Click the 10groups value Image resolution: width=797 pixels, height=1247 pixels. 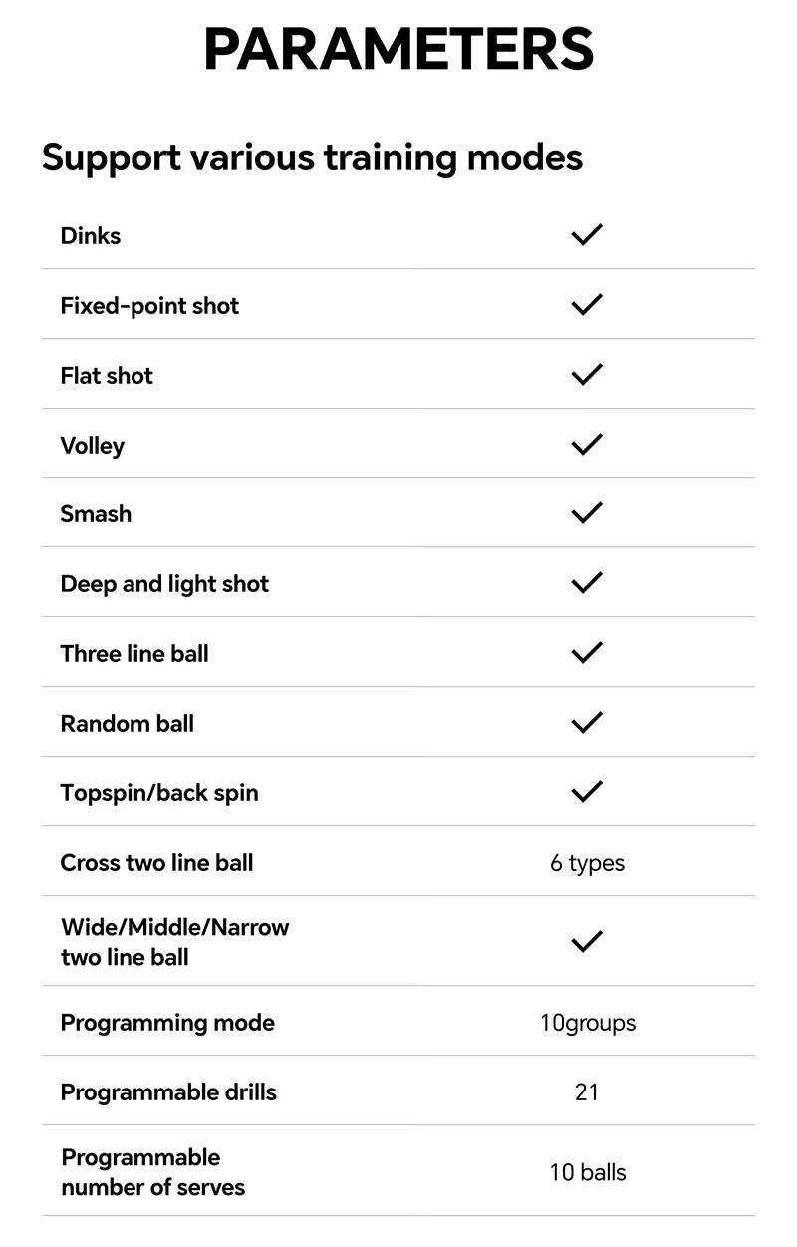click(587, 1023)
